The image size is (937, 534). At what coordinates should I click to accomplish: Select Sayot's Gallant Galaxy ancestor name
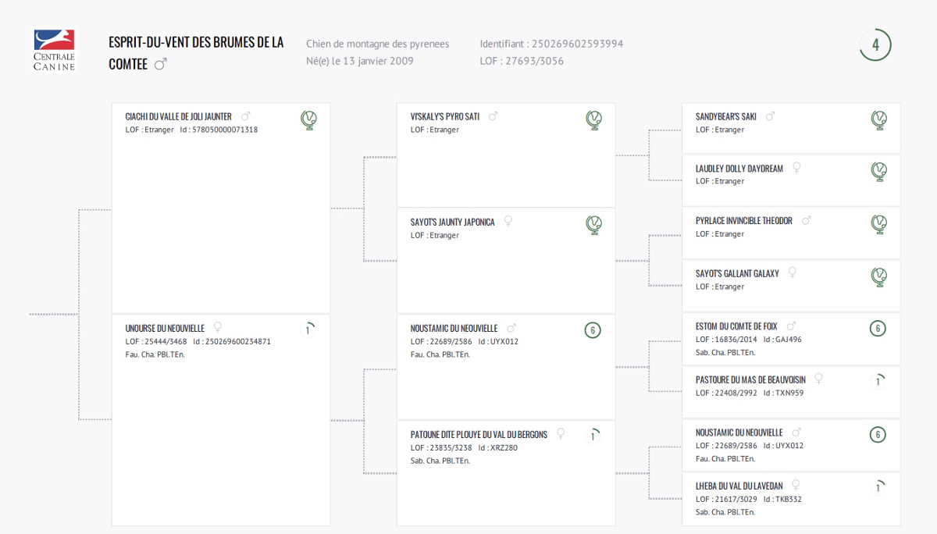click(737, 273)
